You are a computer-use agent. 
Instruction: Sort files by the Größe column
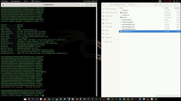[166, 8]
